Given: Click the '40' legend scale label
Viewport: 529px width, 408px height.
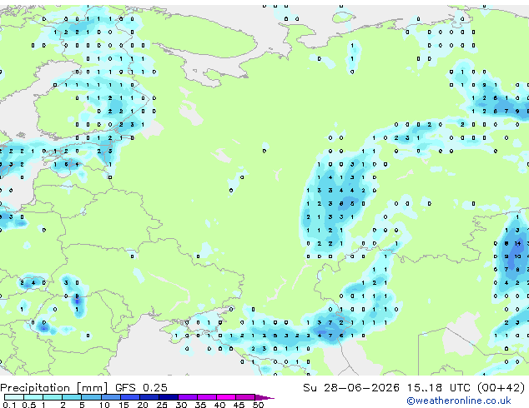Looking at the screenshot, I should coord(220,405).
